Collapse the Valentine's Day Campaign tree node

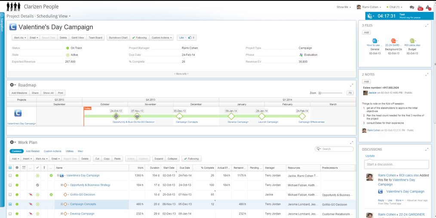pos(58,176)
